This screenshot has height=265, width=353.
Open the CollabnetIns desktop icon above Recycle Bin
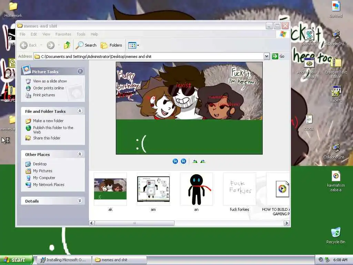point(336,151)
